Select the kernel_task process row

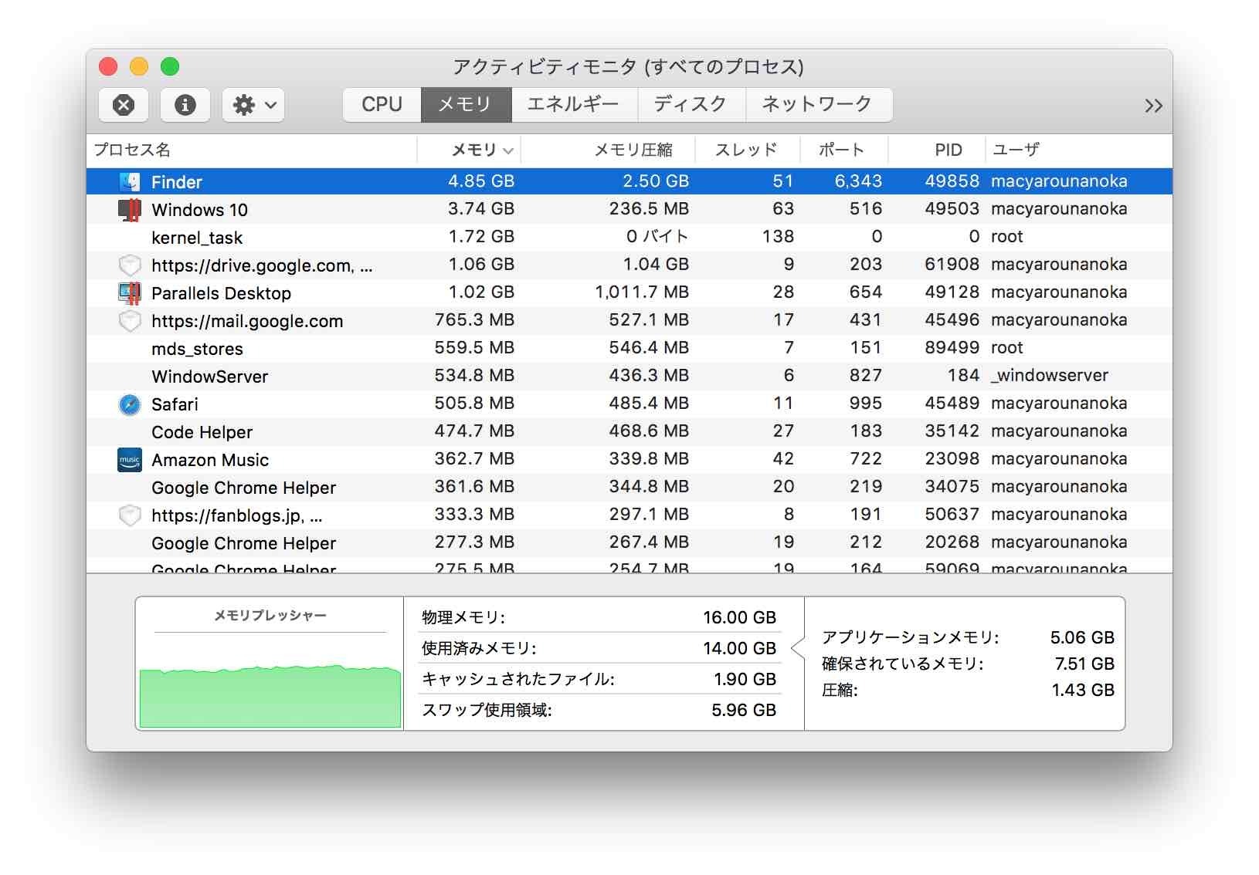point(629,238)
